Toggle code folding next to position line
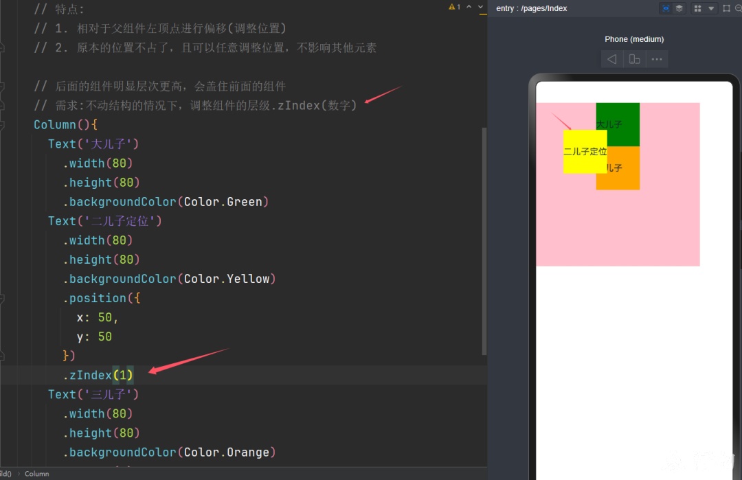Viewport: 742px width, 480px height. pyautogui.click(x=2, y=299)
